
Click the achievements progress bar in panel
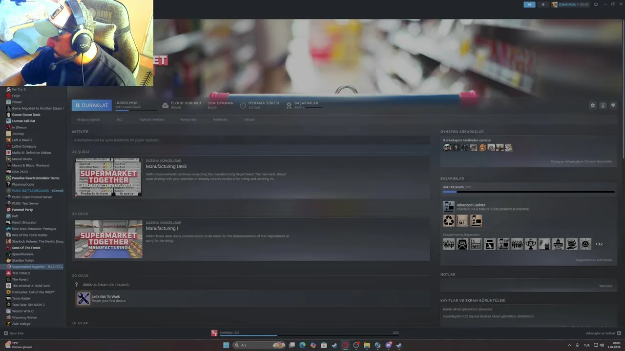coord(528,192)
